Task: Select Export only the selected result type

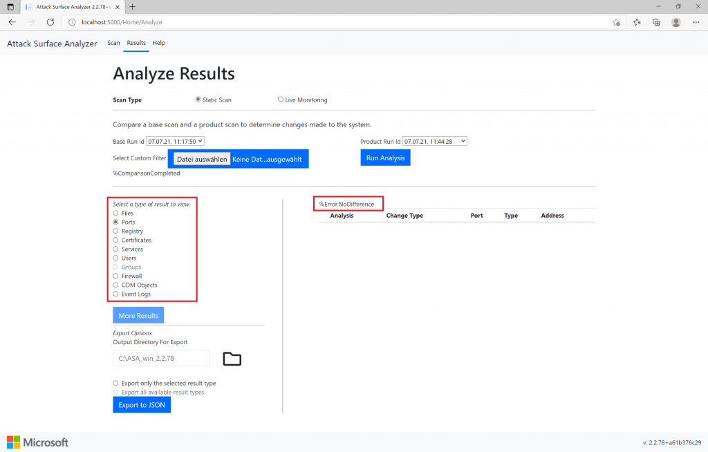Action: tap(115, 384)
